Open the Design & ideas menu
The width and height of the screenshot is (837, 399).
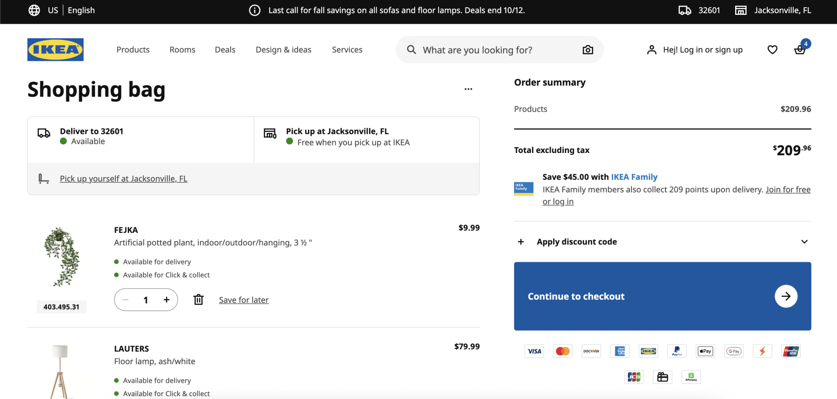(x=283, y=50)
